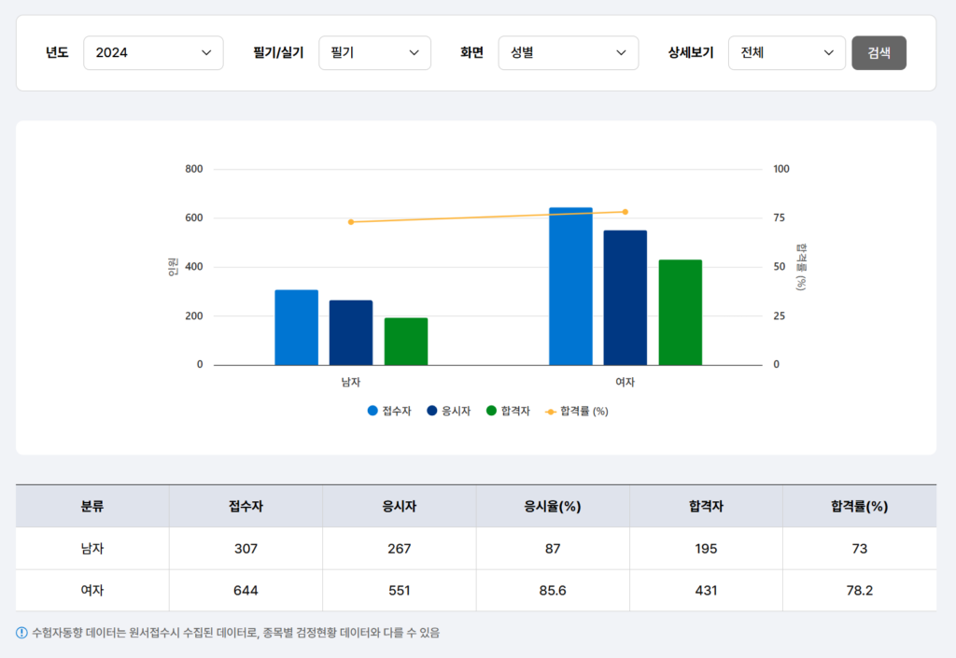
Task: Open the 년도 dropdown showing 2024
Action: [x=153, y=53]
